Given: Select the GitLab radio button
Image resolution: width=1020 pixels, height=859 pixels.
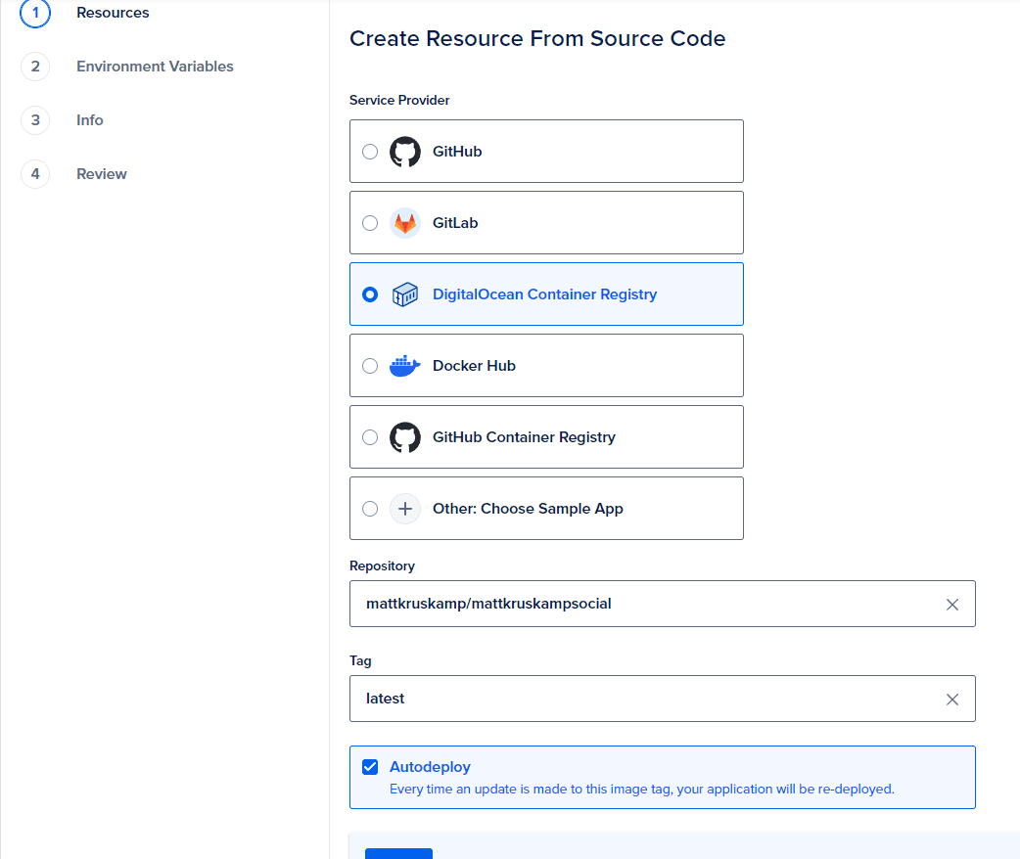Looking at the screenshot, I should [370, 223].
